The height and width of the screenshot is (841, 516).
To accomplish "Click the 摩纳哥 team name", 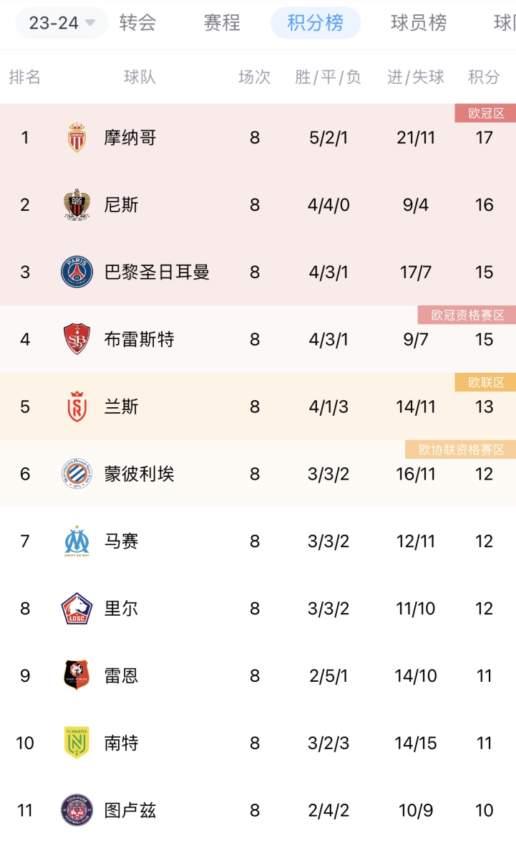I will (130, 138).
